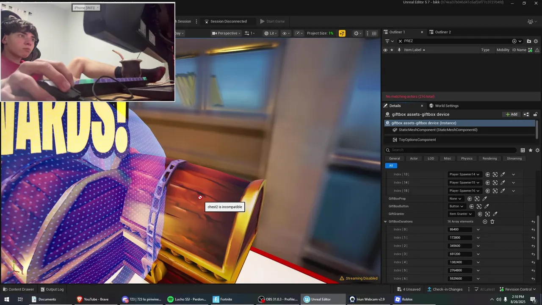Open the Player Spawner14 dropdown
The height and width of the screenshot is (305, 542).
pos(465,175)
